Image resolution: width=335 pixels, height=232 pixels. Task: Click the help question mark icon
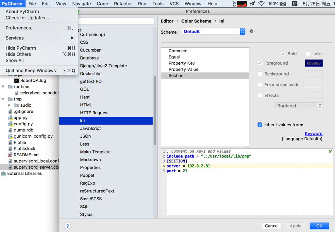pyautogui.click(x=68, y=226)
